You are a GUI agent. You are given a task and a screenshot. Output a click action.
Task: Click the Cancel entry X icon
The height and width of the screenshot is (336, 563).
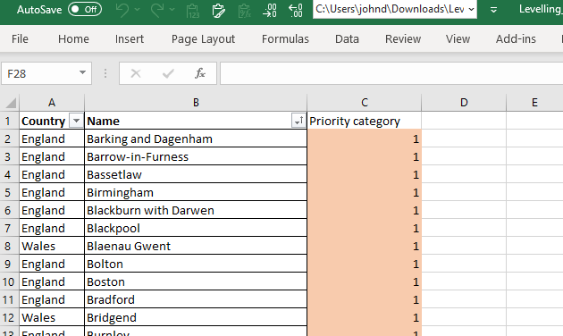[136, 73]
